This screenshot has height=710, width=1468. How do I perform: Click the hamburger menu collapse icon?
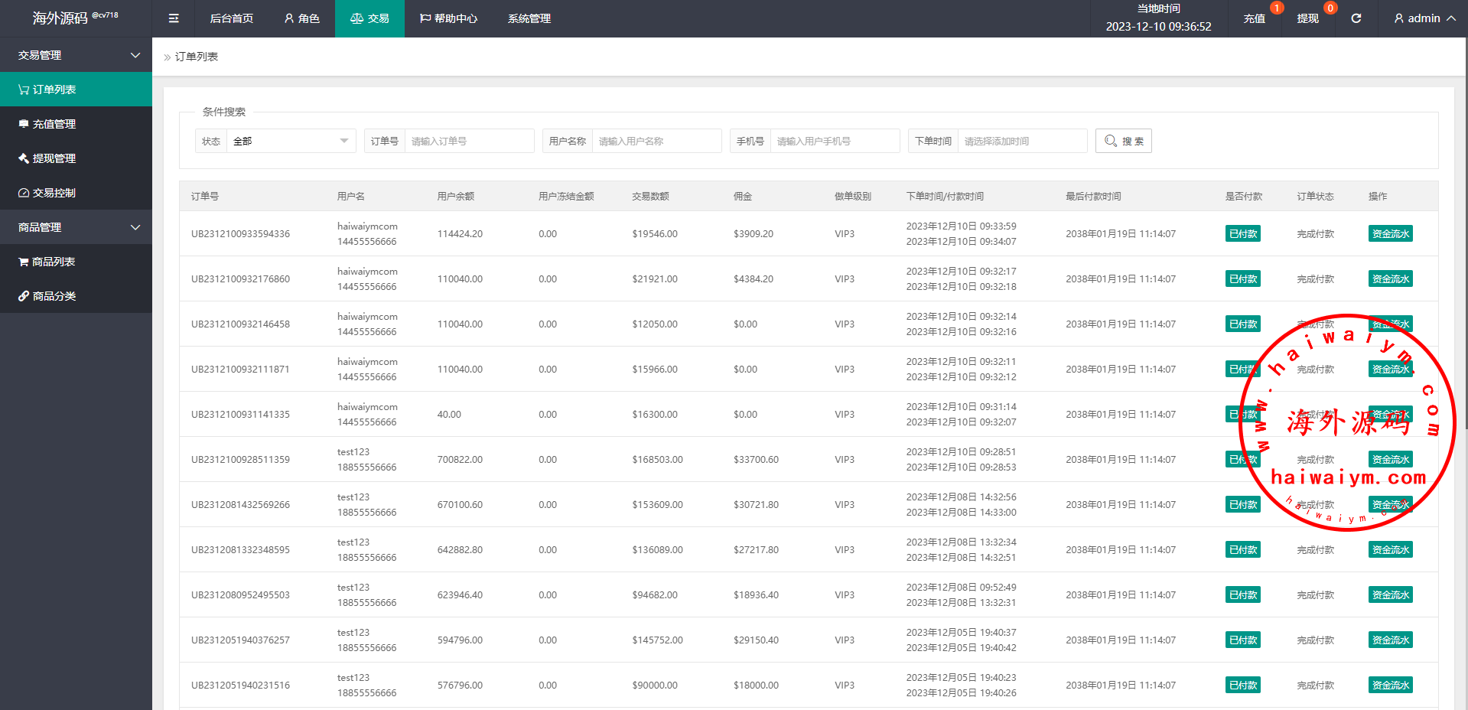pyautogui.click(x=174, y=18)
